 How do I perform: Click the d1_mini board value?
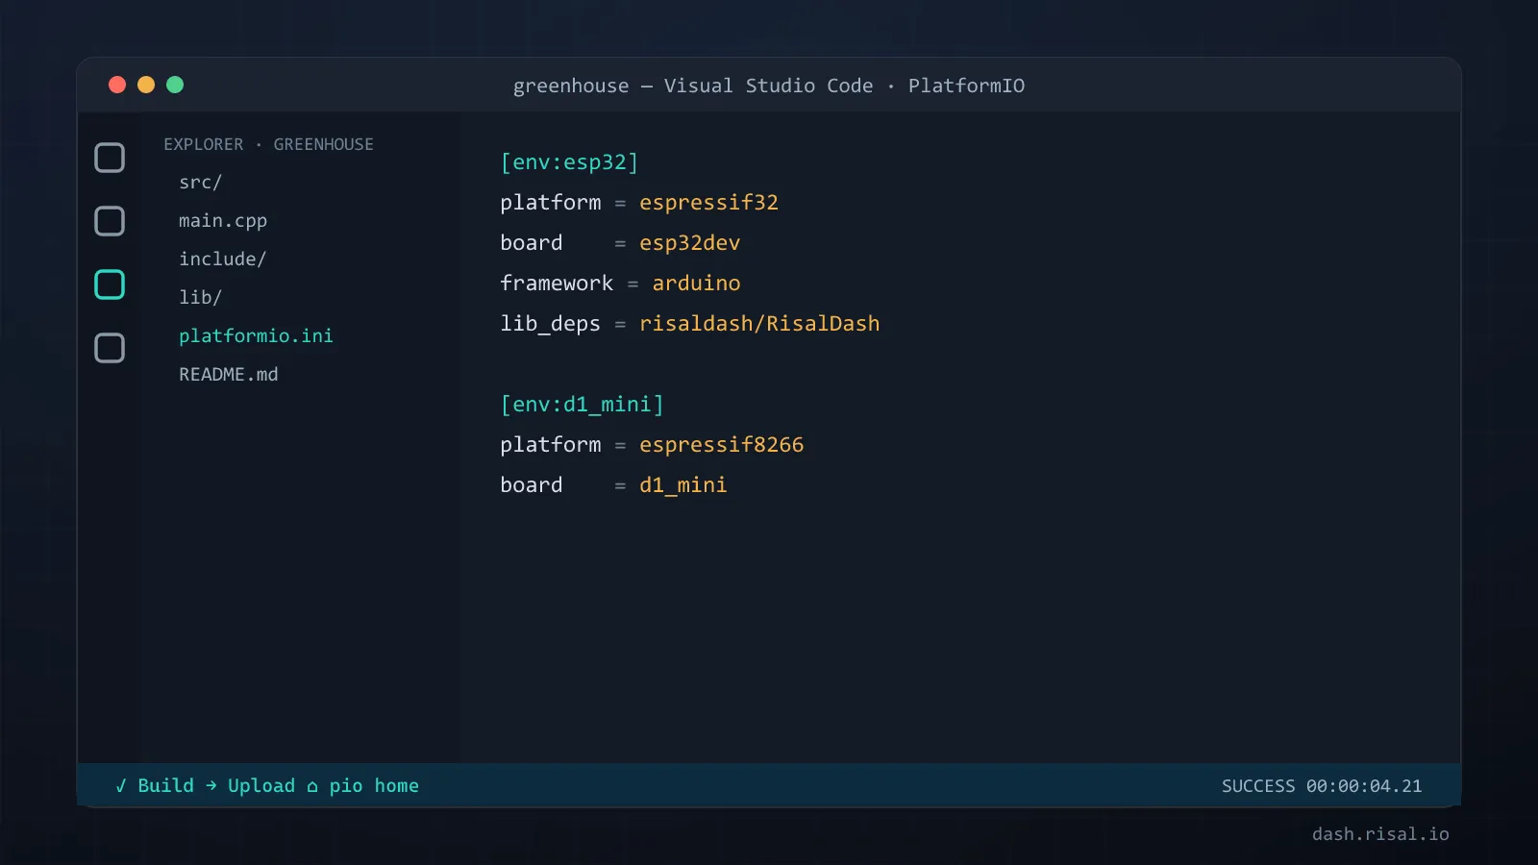pos(682,485)
